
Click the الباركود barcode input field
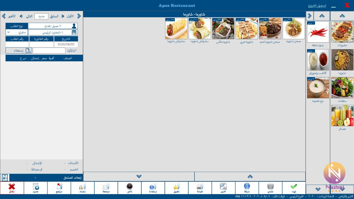[x=49, y=51]
